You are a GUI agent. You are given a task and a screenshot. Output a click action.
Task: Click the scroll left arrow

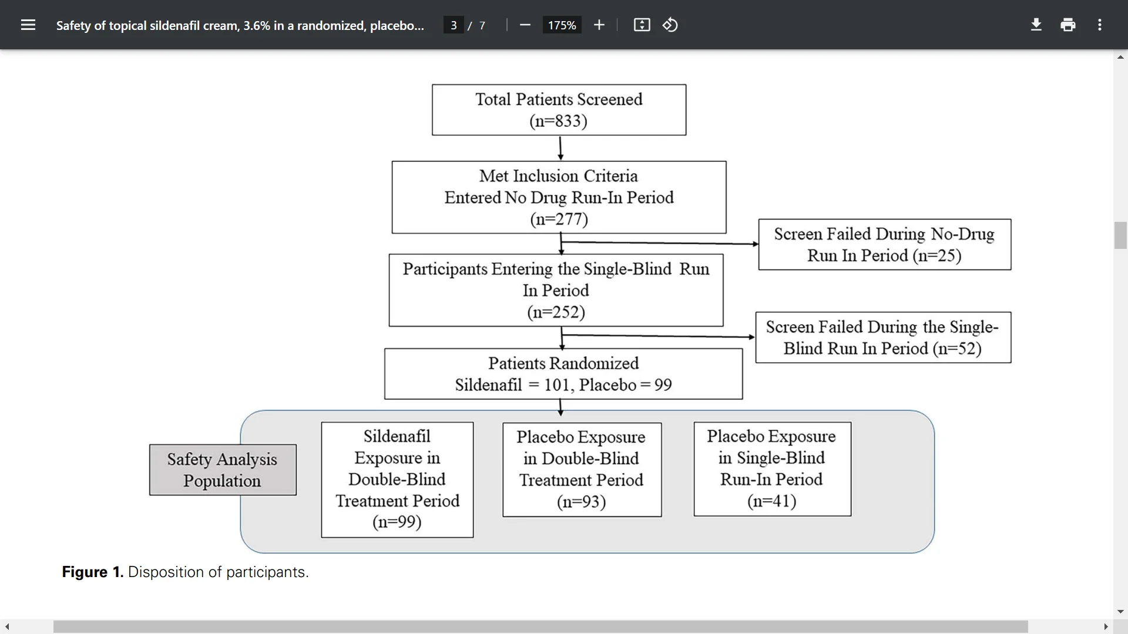coord(7,627)
